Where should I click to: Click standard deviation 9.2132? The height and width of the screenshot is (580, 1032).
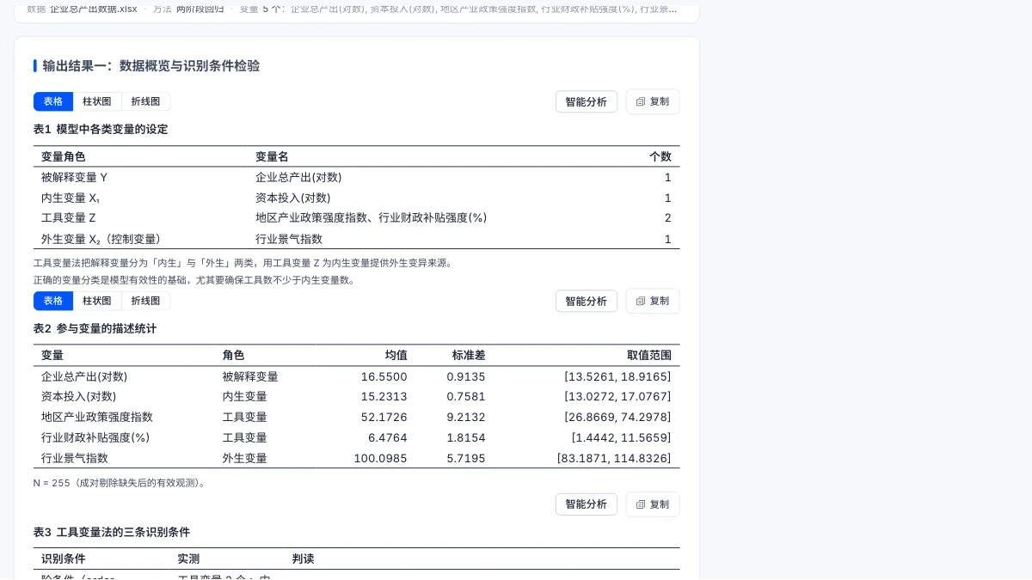point(466,417)
